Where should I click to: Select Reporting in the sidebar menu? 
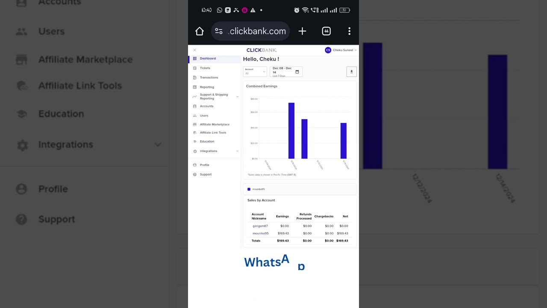(207, 87)
